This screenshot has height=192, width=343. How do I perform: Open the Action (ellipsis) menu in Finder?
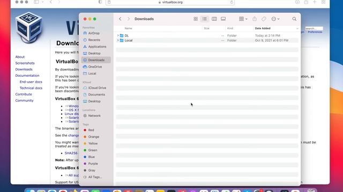tap(275, 19)
